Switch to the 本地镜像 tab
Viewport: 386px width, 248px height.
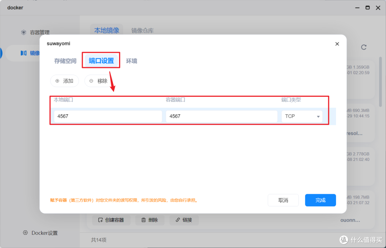[x=107, y=30]
